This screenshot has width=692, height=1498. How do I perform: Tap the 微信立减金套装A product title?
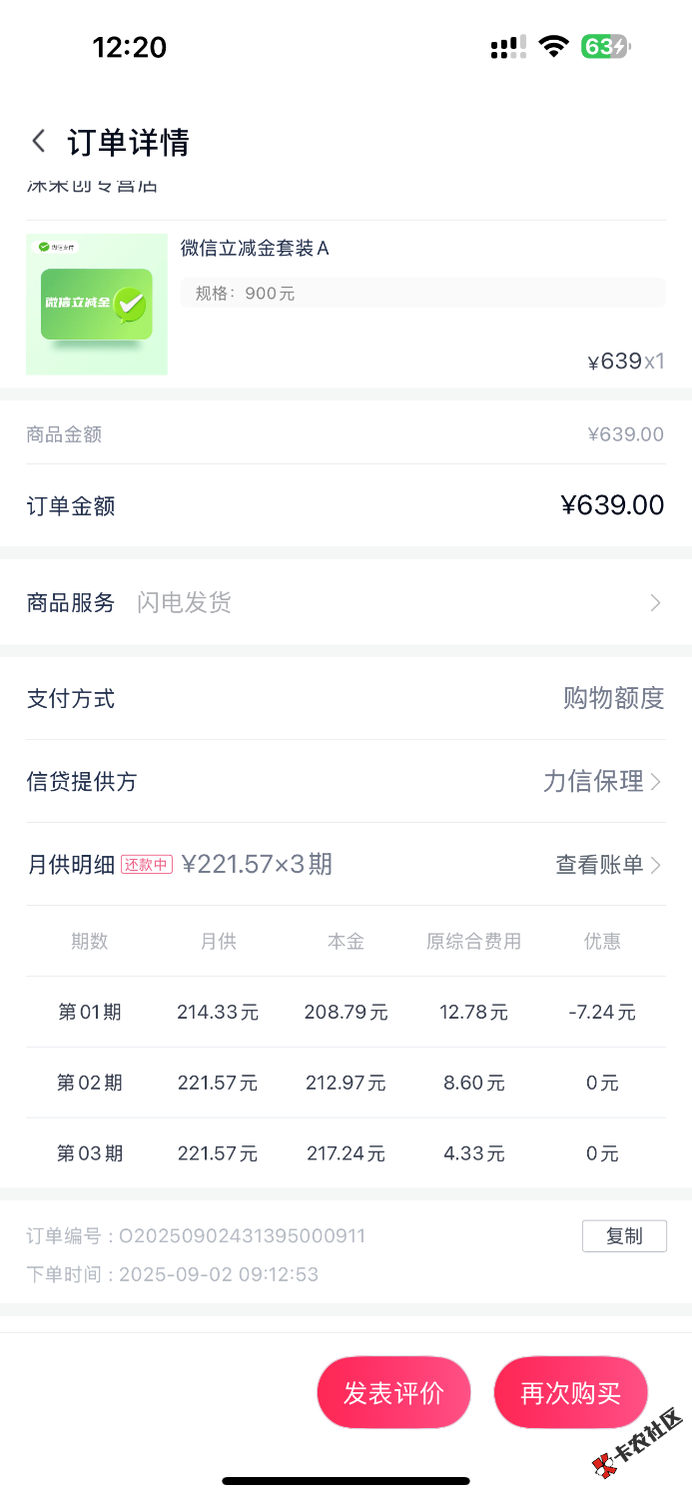tap(255, 249)
